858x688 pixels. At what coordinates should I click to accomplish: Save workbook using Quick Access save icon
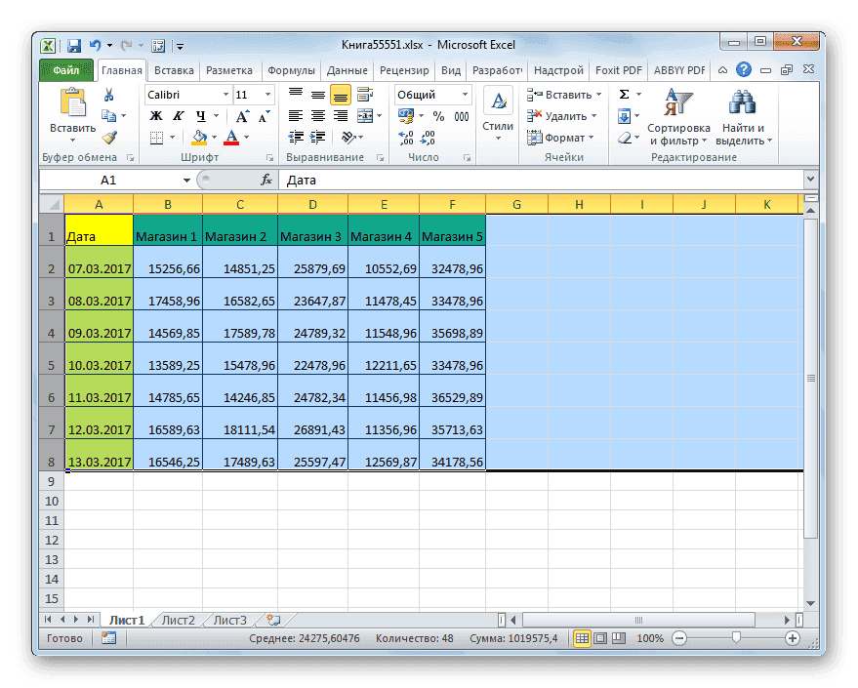[73, 45]
